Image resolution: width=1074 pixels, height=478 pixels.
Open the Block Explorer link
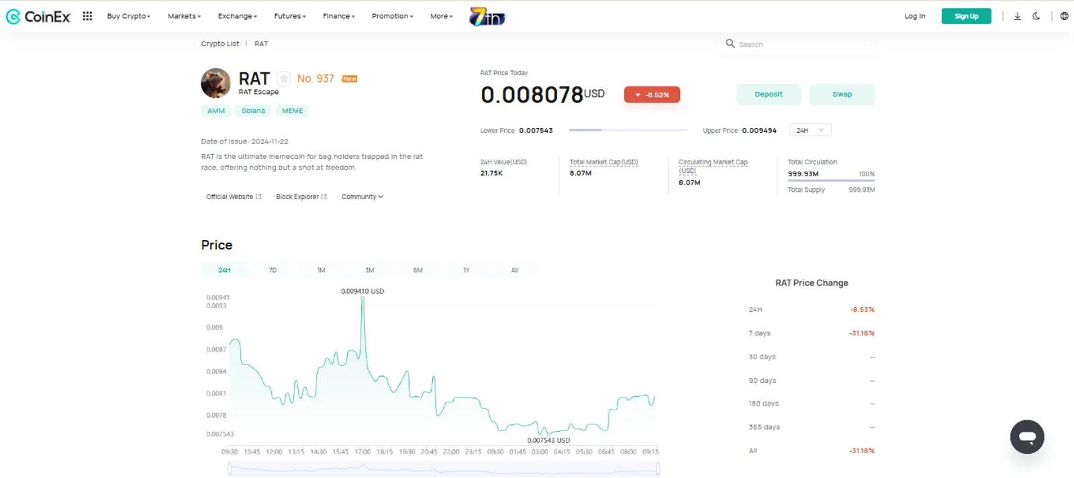[301, 197]
